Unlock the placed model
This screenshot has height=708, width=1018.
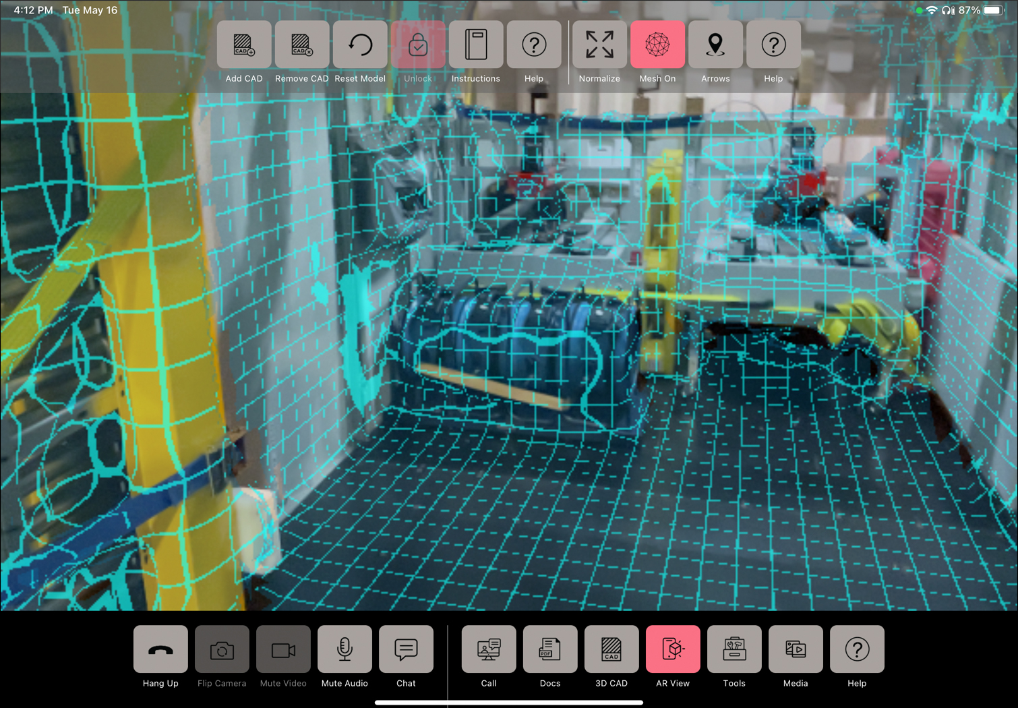(x=418, y=45)
